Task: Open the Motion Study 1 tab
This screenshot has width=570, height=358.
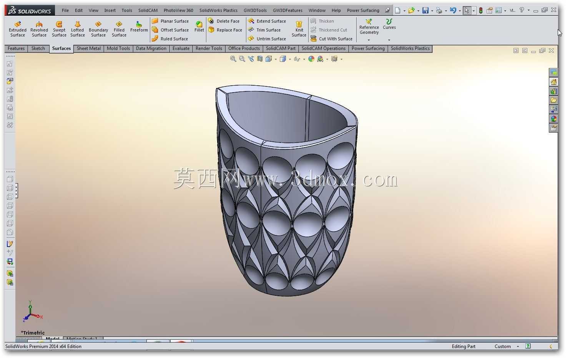Action: (x=82, y=339)
